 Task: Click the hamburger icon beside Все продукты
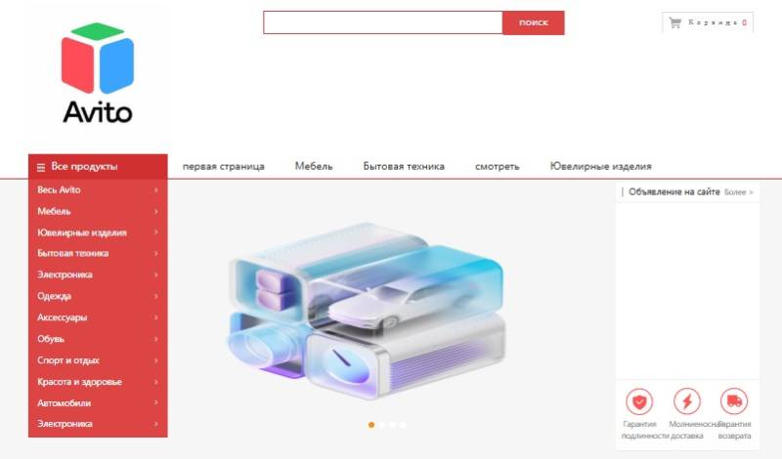41,167
